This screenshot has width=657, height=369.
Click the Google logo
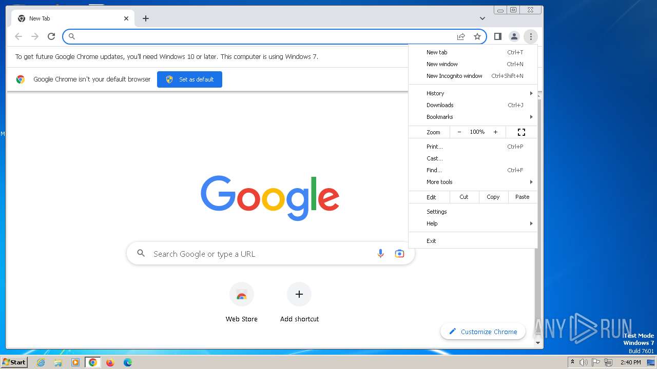pyautogui.click(x=270, y=198)
